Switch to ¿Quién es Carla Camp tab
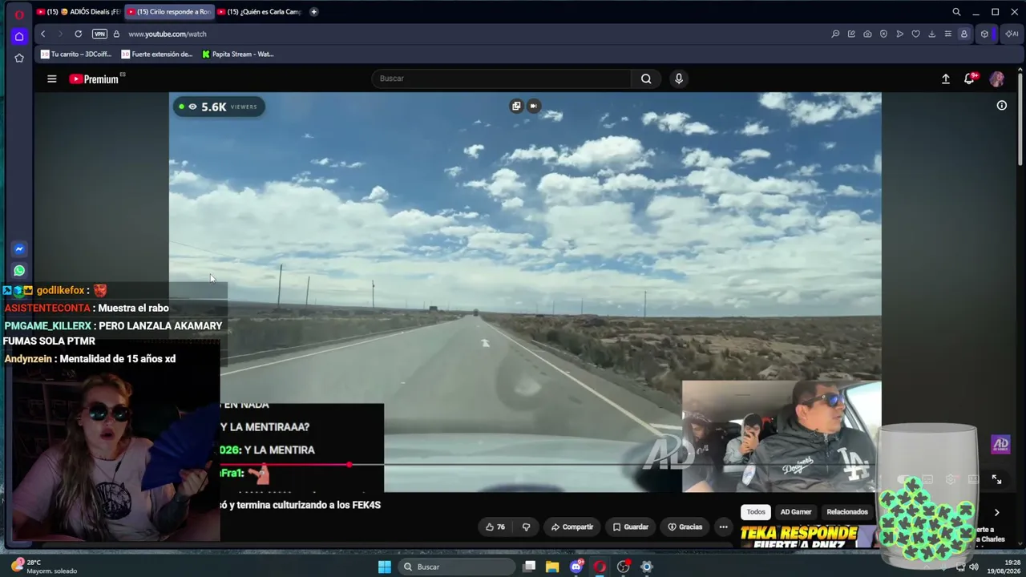 259,12
